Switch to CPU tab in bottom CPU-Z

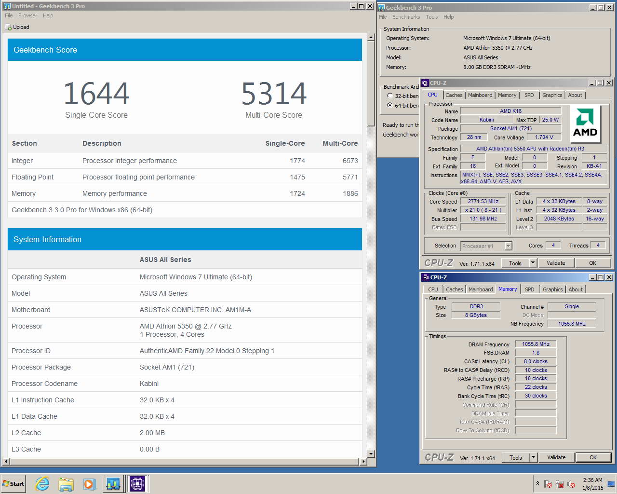pos(433,289)
